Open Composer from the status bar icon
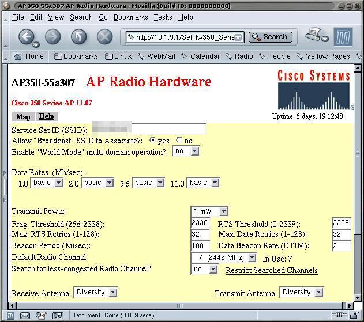This screenshot has height=322, width=364. coord(41,316)
